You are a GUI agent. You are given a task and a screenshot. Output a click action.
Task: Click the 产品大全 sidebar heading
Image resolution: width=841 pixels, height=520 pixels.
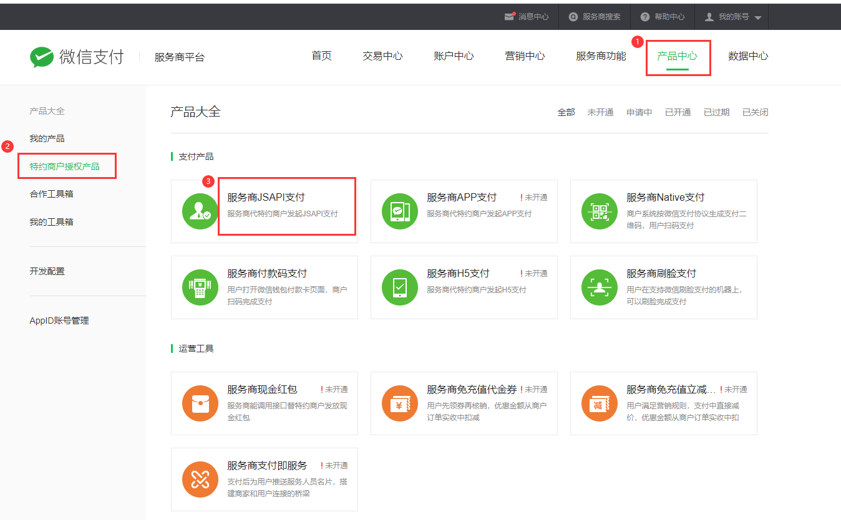coord(47,111)
